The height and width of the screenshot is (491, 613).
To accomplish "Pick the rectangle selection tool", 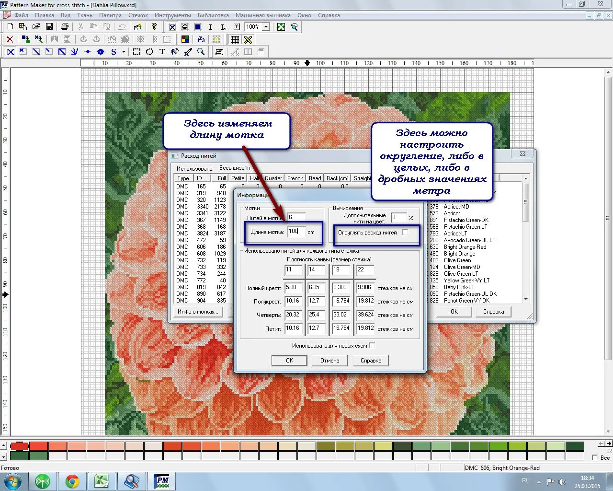I will tap(136, 52).
